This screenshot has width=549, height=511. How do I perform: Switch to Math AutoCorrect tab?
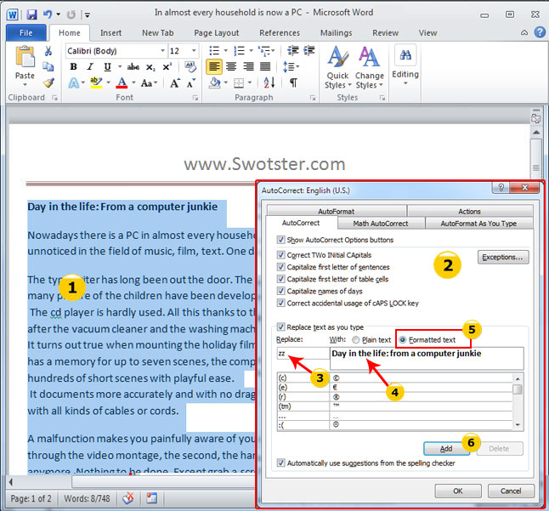click(x=381, y=224)
